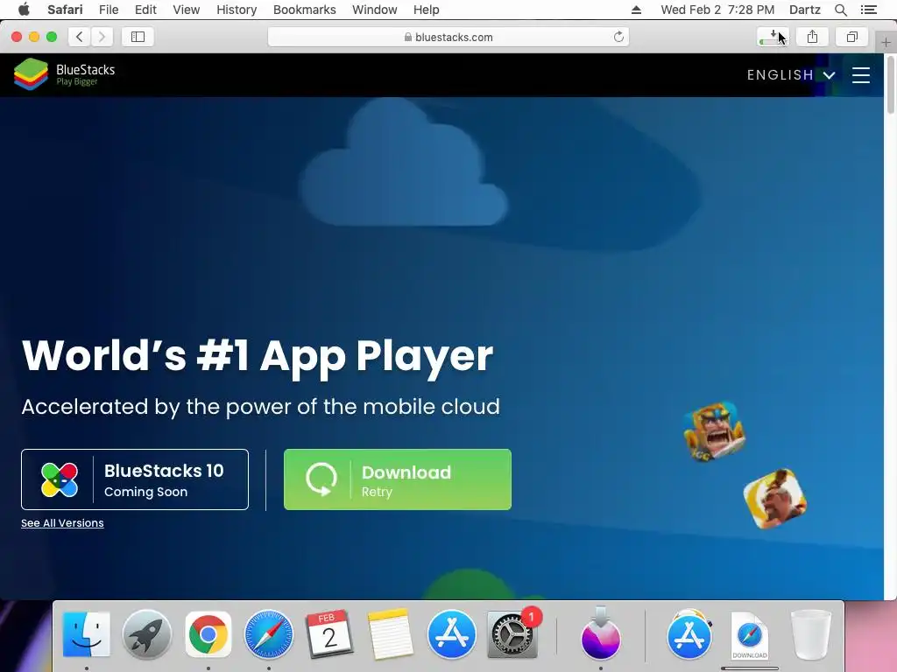Open the Trash in Dock

click(x=810, y=634)
